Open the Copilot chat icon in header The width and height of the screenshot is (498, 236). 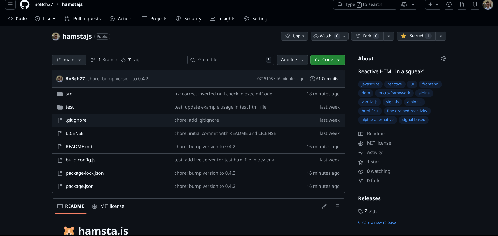(x=404, y=4)
